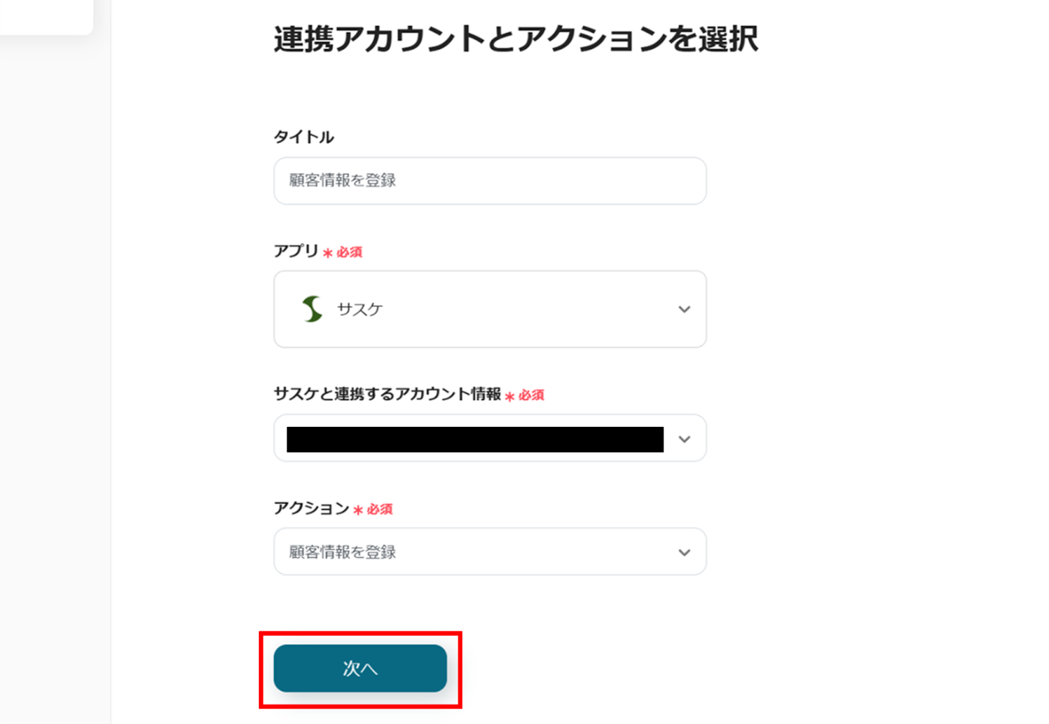
Task: Click the タイトル field label
Action: [304, 137]
